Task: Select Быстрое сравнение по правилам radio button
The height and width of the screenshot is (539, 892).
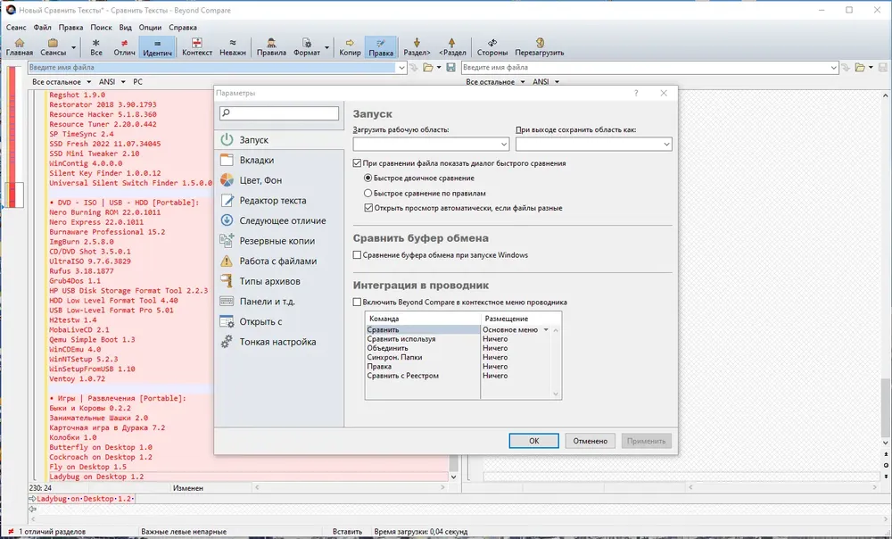Action: [x=368, y=193]
